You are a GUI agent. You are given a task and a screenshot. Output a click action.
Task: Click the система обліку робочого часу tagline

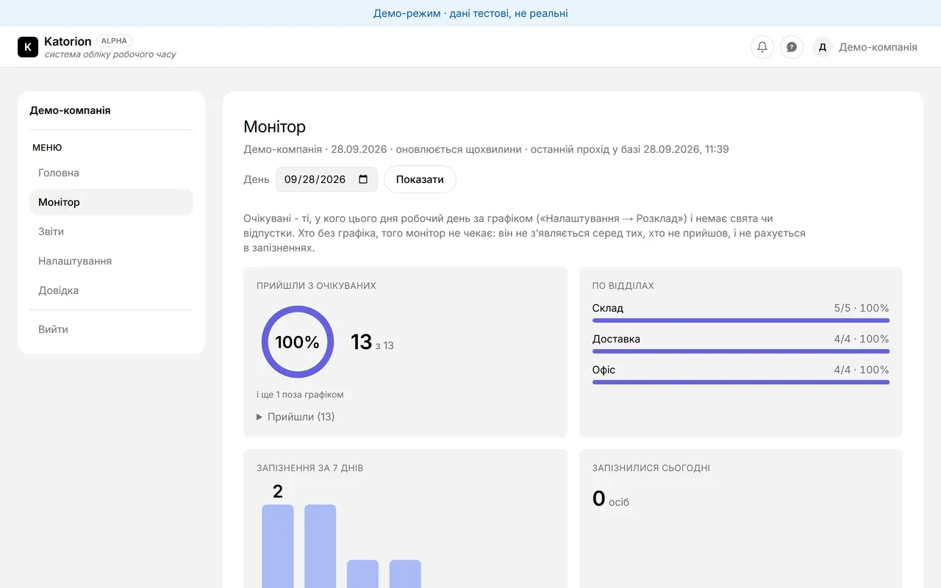click(x=110, y=54)
